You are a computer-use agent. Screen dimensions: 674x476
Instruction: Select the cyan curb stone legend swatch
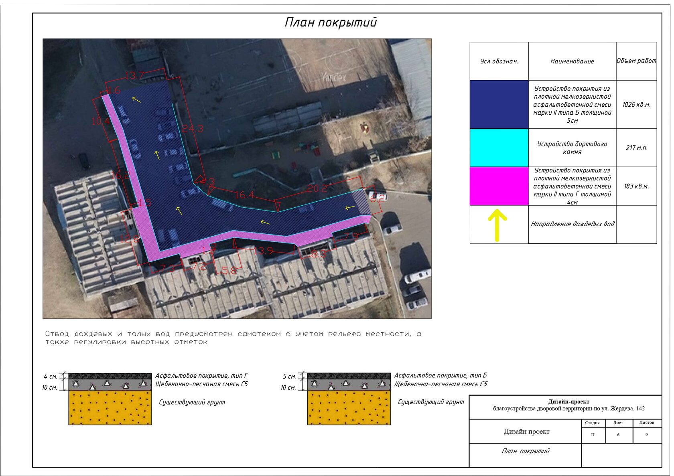pyautogui.click(x=499, y=148)
